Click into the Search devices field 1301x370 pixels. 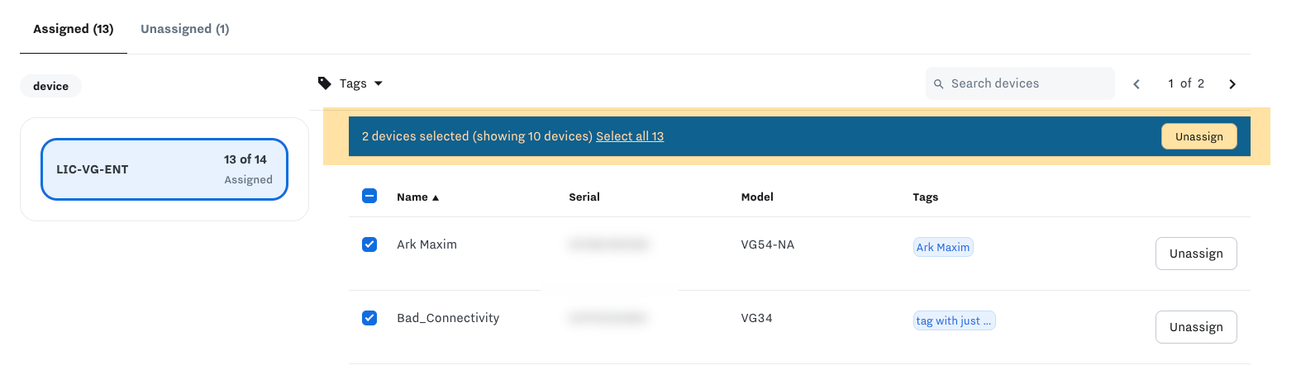[1020, 83]
